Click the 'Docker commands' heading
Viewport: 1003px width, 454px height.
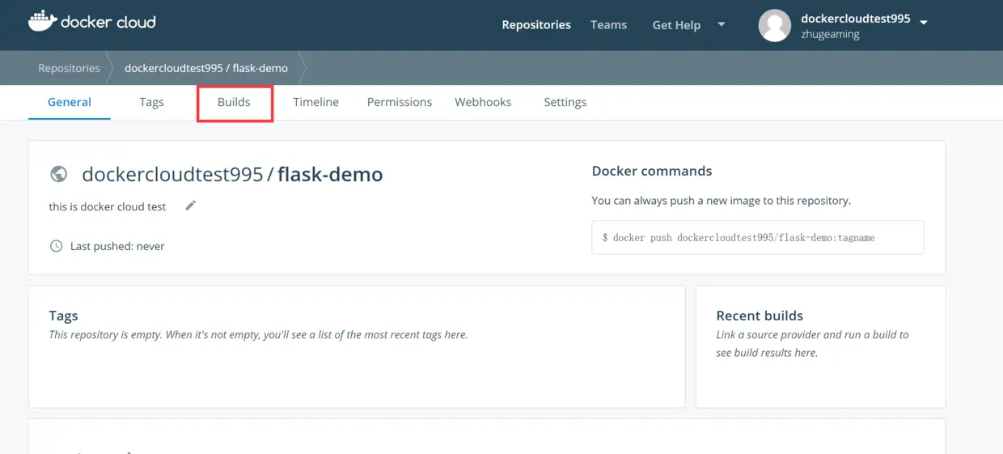point(652,171)
